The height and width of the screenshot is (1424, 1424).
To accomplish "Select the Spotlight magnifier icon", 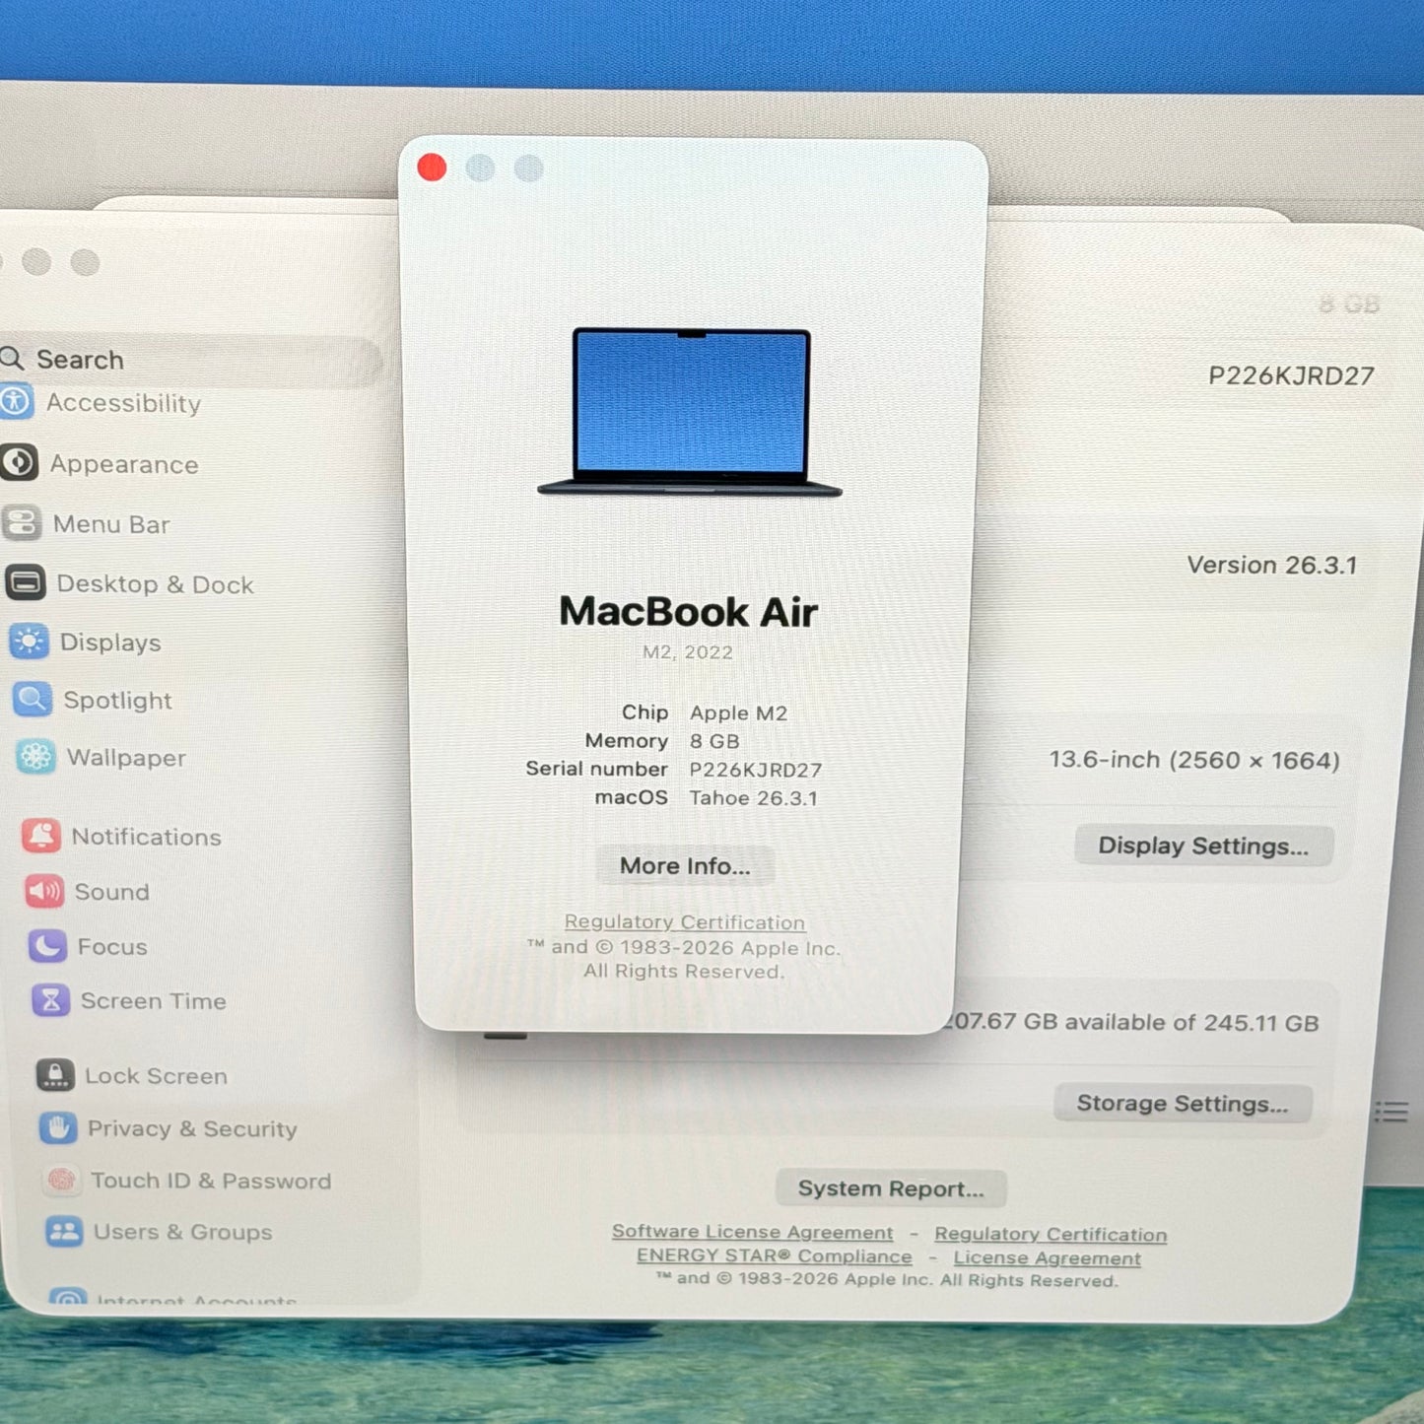I will 33,700.
